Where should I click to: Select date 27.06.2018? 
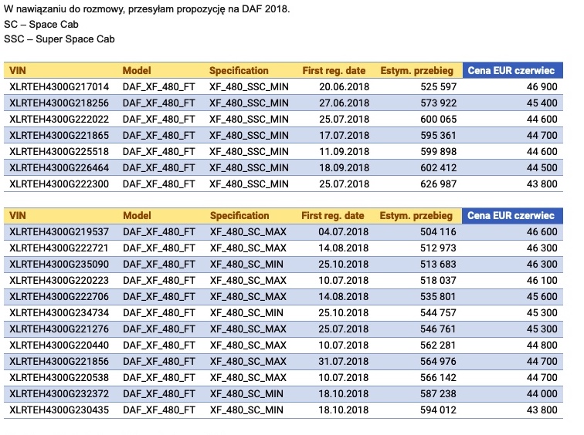pos(345,103)
